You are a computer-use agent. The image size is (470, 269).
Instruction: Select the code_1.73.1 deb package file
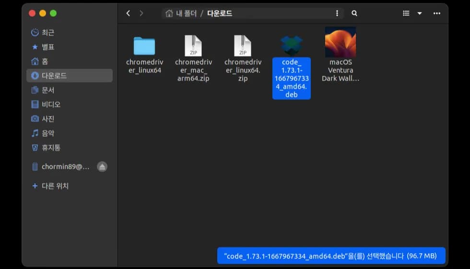[291, 46]
